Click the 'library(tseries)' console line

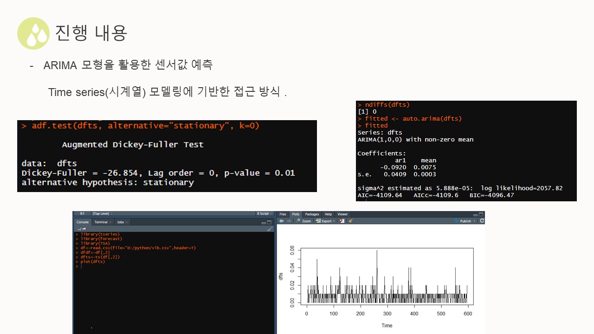[97, 234]
